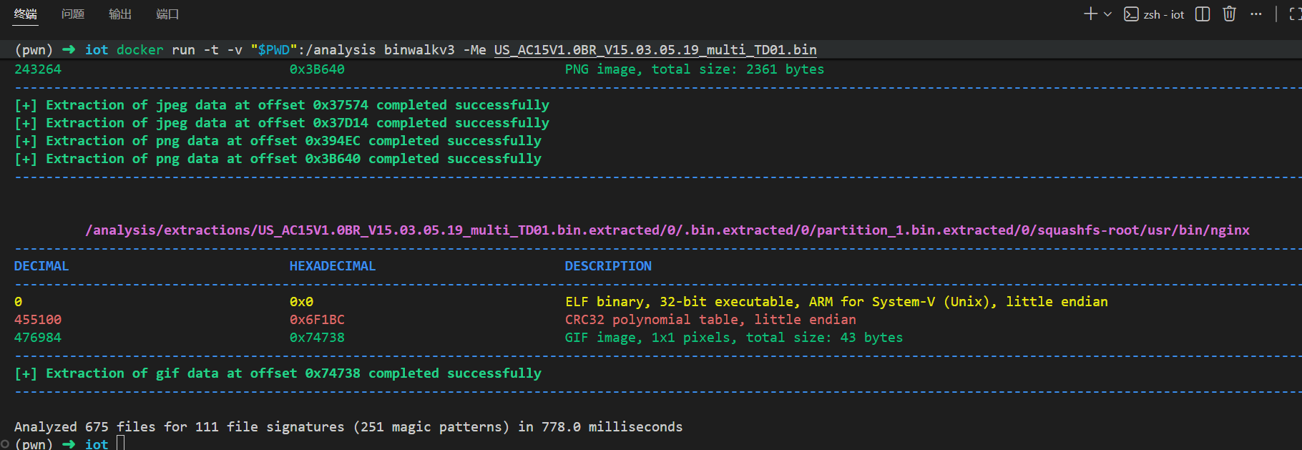The height and width of the screenshot is (450, 1302).
Task: Open the underlined US_AC15V1.0BR firmware filename link
Action: 655,50
